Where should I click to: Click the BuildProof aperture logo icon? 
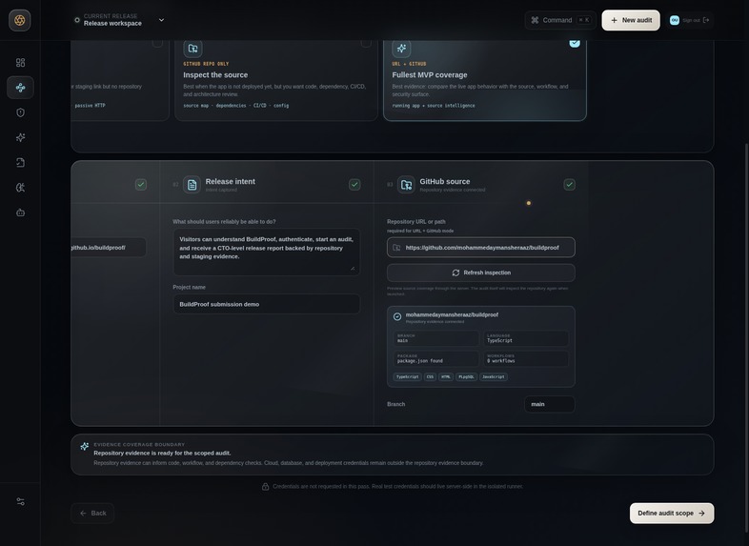tap(20, 20)
